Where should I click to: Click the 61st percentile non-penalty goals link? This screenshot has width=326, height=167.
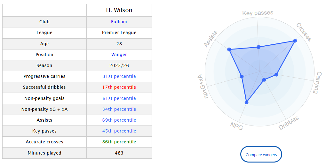coord(119,98)
